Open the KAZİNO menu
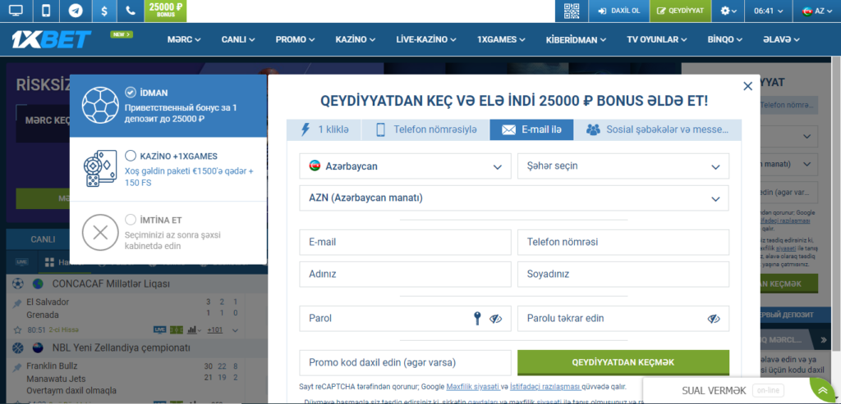The height and width of the screenshot is (404, 841). tap(356, 39)
